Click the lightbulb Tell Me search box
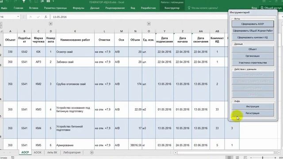 [x=203, y=8]
